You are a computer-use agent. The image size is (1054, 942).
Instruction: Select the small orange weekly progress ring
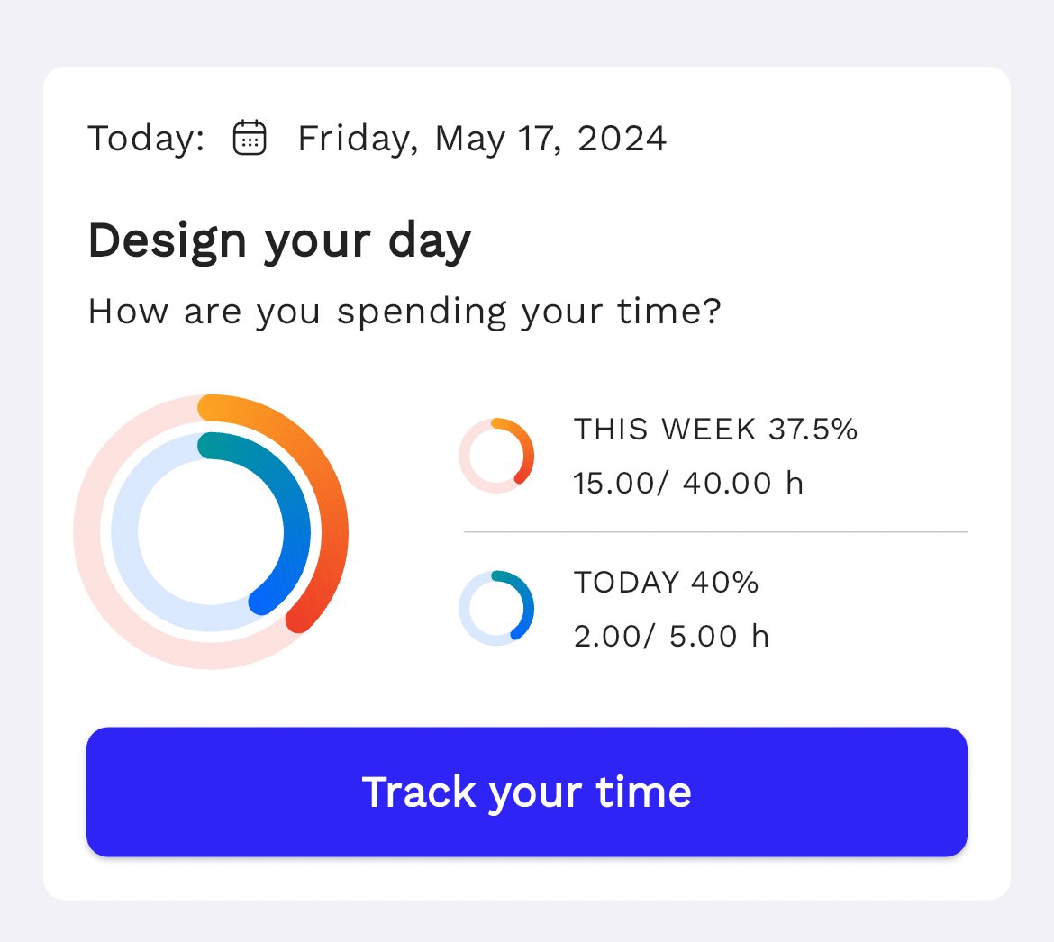[498, 454]
